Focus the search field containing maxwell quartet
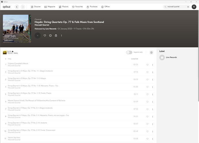Screen dimensions: 199x143 tap(177, 7)
